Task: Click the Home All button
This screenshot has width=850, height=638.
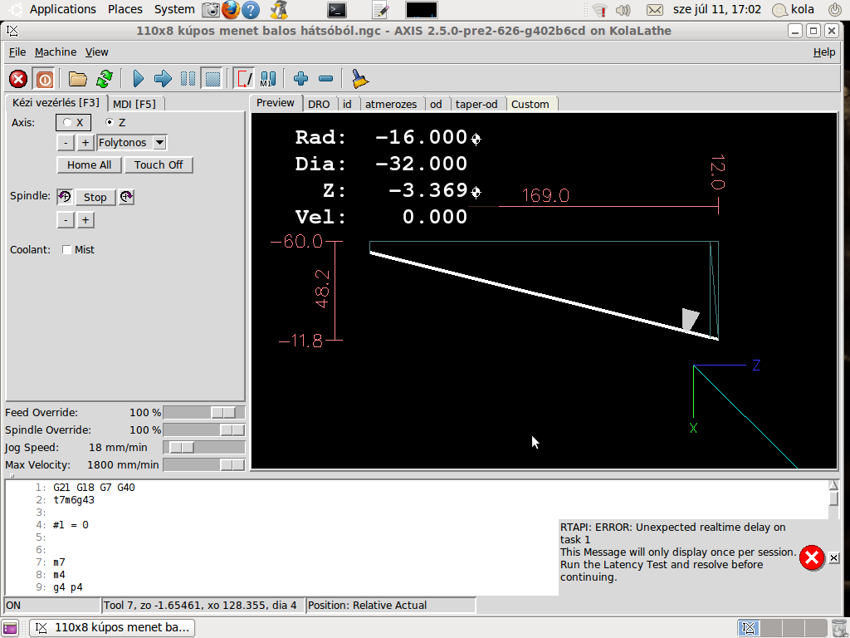Action: click(x=89, y=164)
